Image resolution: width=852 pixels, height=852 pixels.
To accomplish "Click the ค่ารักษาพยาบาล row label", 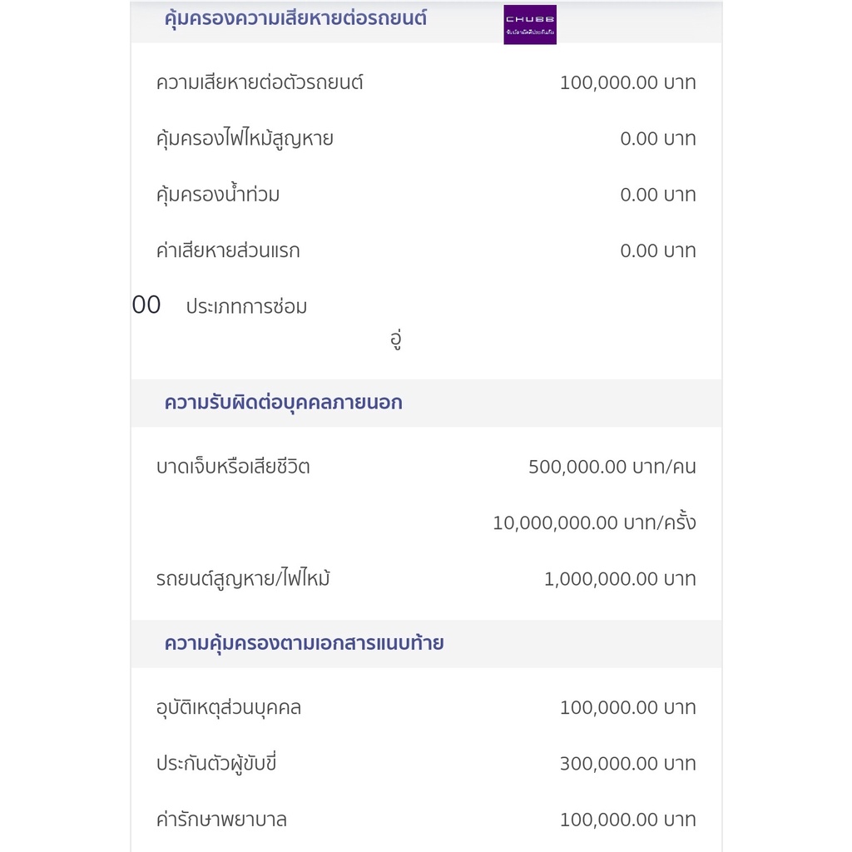I will [221, 820].
